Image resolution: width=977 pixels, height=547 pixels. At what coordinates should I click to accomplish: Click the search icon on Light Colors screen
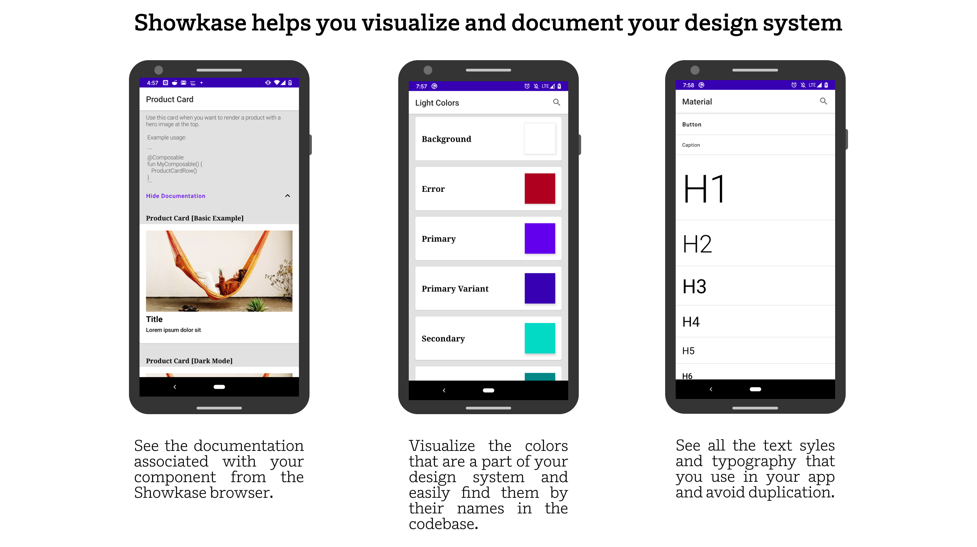tap(556, 103)
